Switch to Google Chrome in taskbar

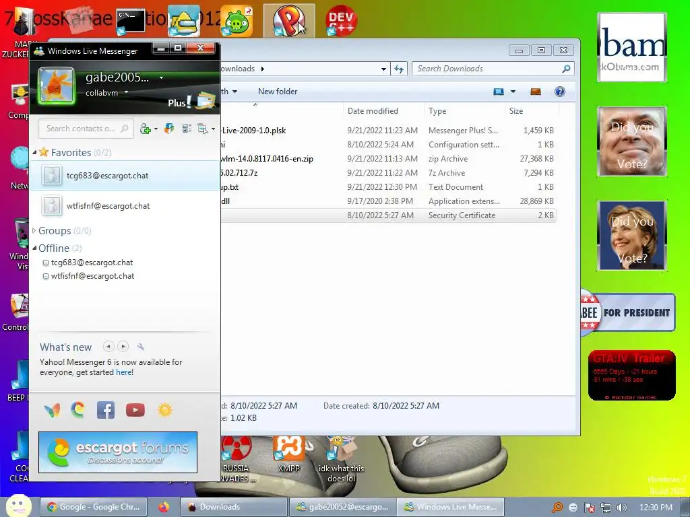click(94, 507)
